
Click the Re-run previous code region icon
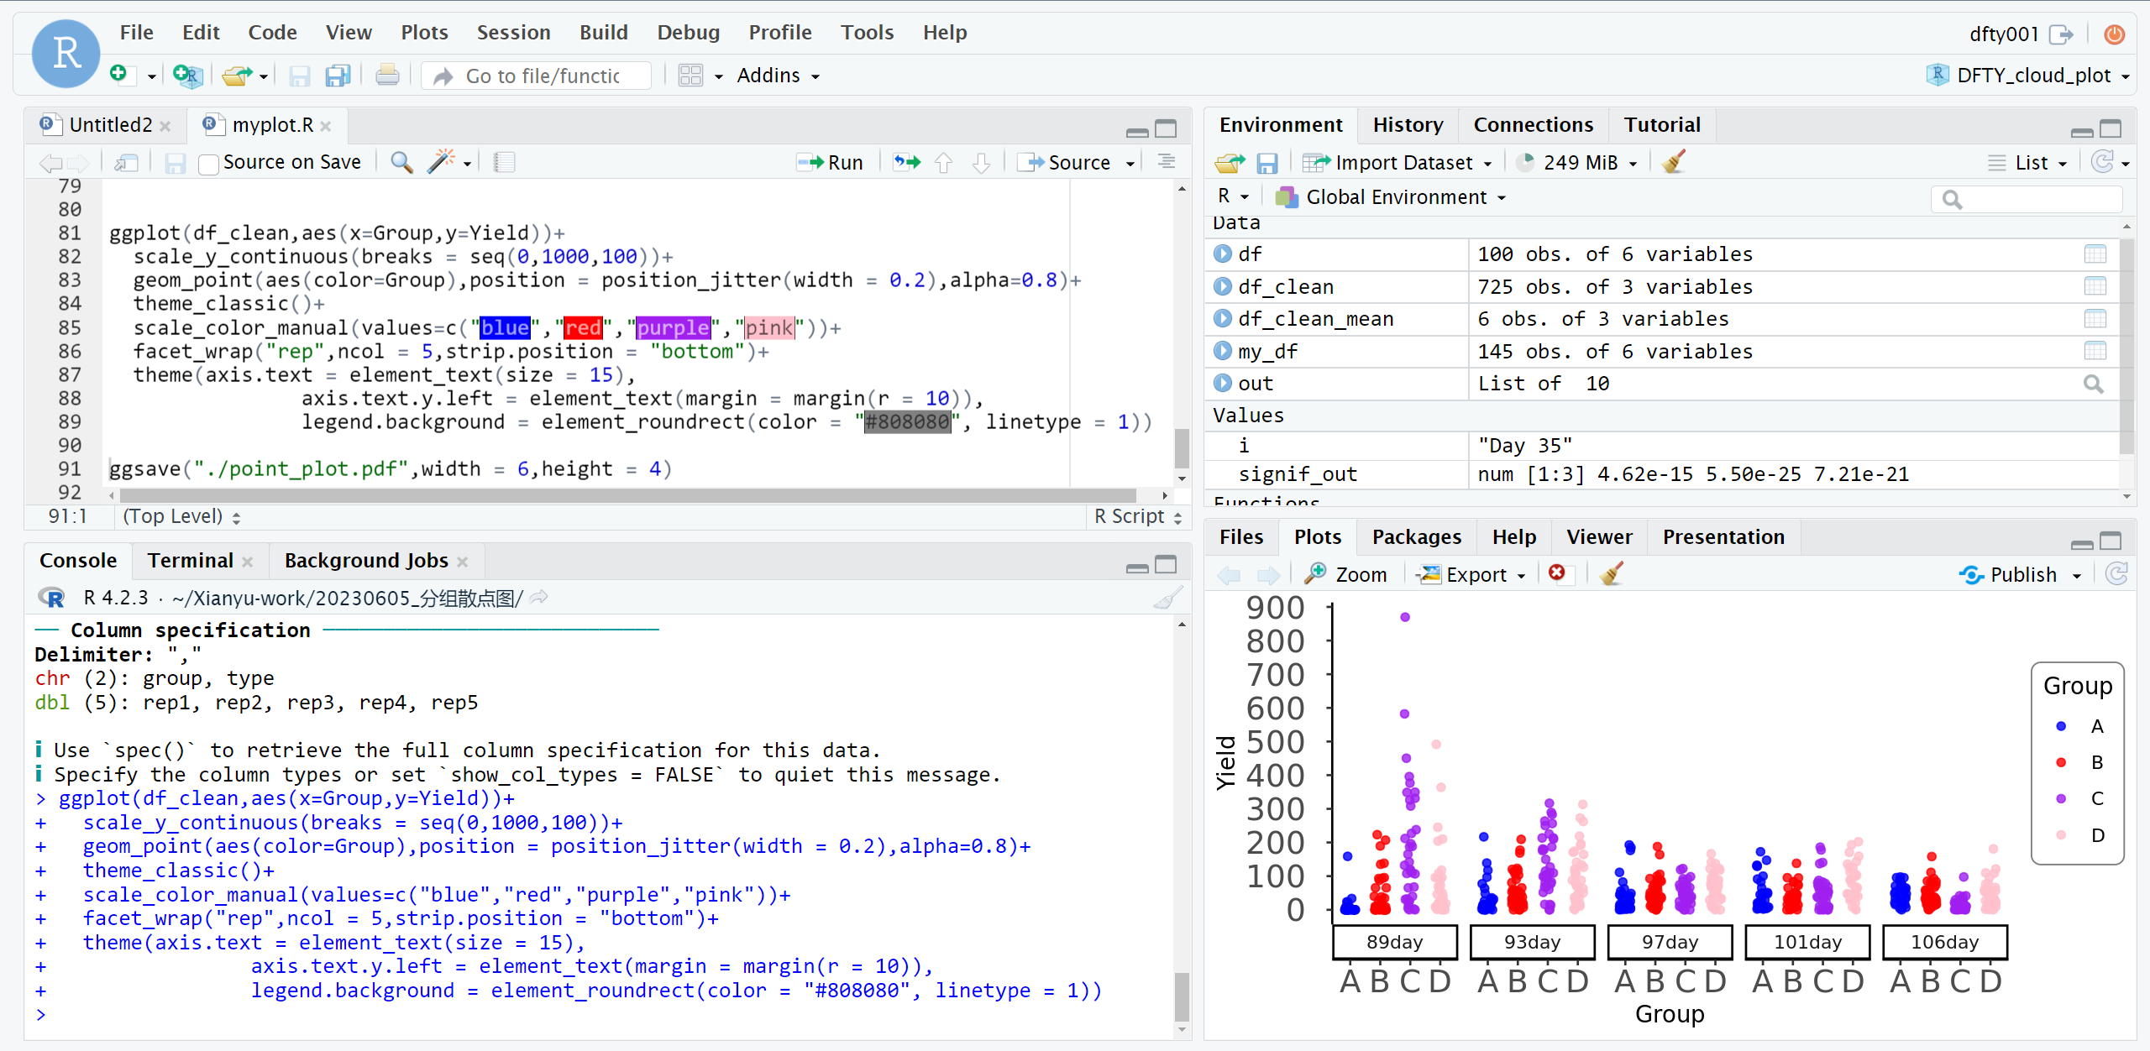[906, 162]
